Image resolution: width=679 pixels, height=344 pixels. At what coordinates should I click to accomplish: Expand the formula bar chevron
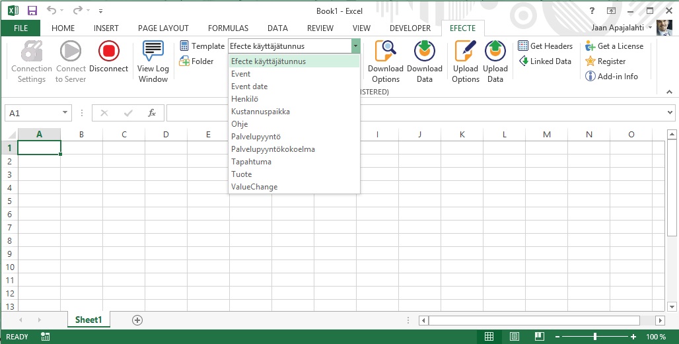pyautogui.click(x=670, y=113)
